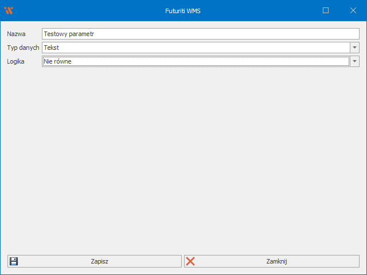
Task: Open the Logika dropdown arrow
Action: [x=354, y=61]
